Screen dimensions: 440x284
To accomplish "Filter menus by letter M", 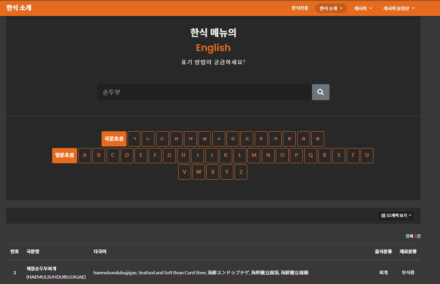I will [x=254, y=155].
